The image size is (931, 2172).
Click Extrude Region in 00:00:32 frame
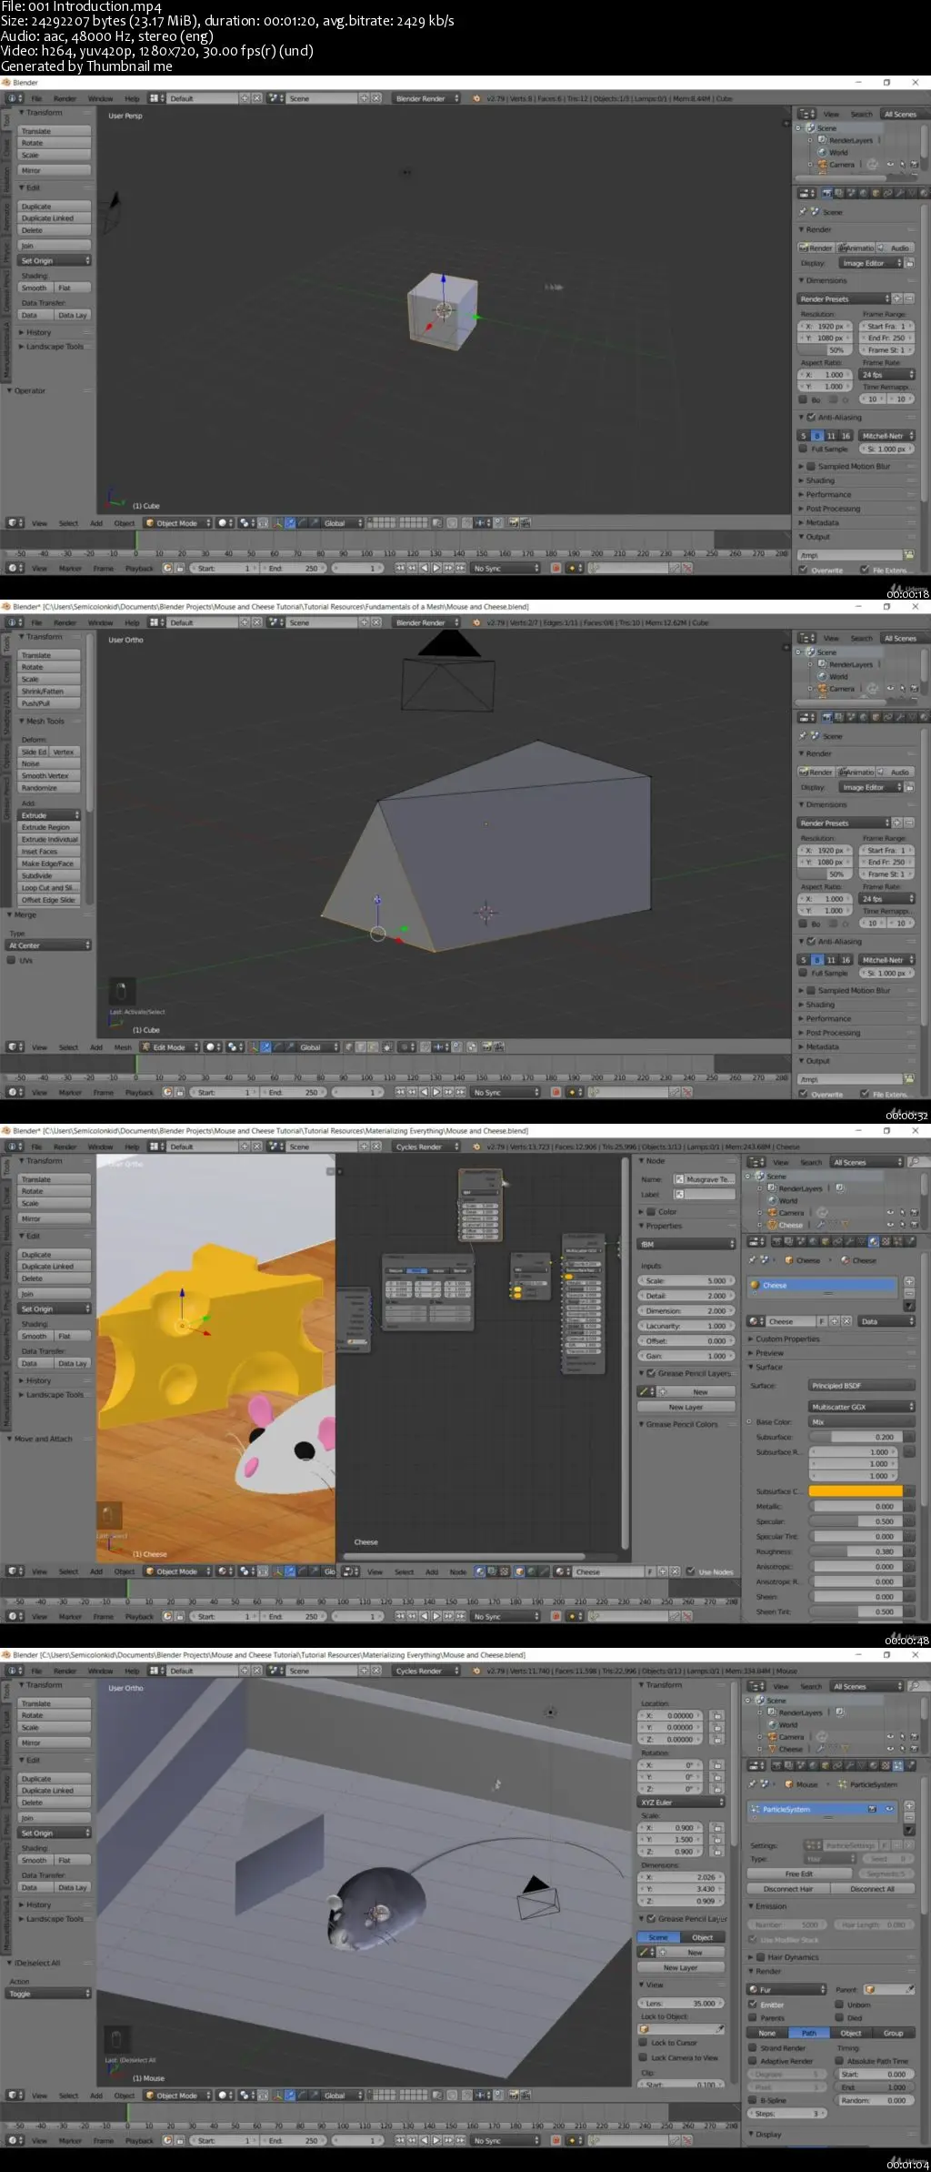coord(50,827)
